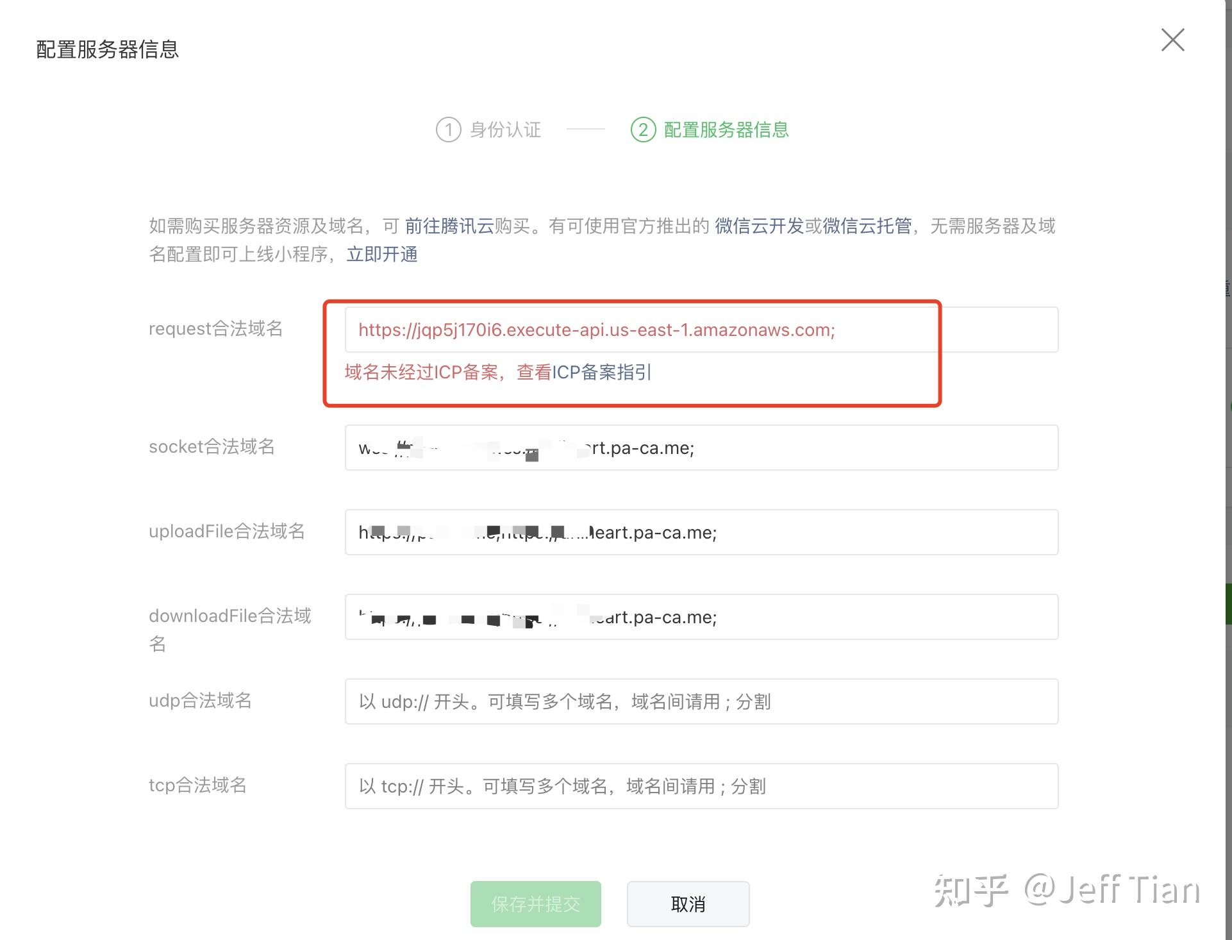
Task: Click the 配置服务器信息 dialog title
Action: point(107,49)
